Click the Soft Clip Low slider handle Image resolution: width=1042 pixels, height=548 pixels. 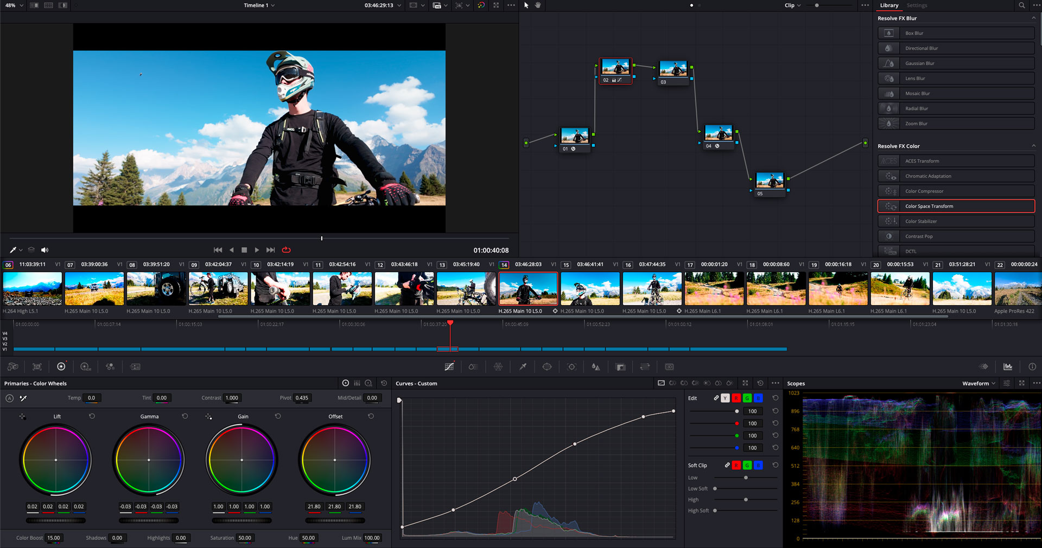tap(746, 478)
